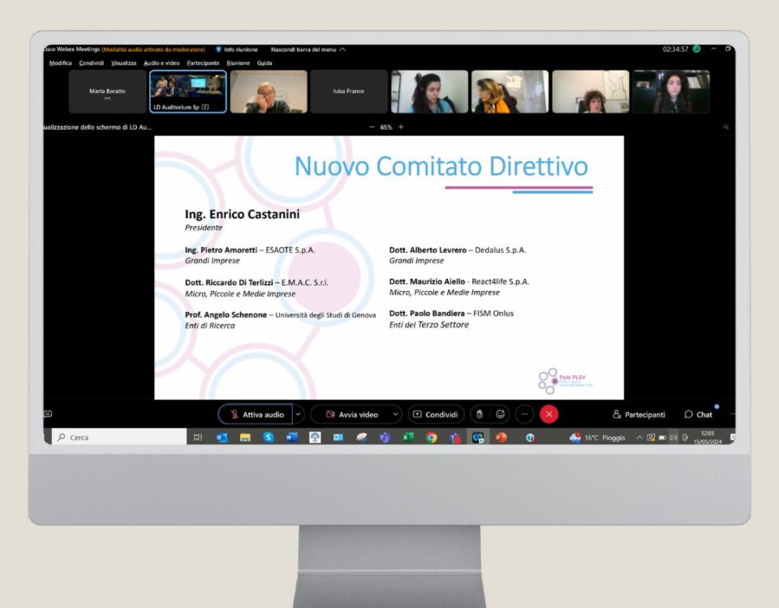Screen dimensions: 779x608
Task: Select LD Auditorium 5p video tile
Action: pos(187,92)
